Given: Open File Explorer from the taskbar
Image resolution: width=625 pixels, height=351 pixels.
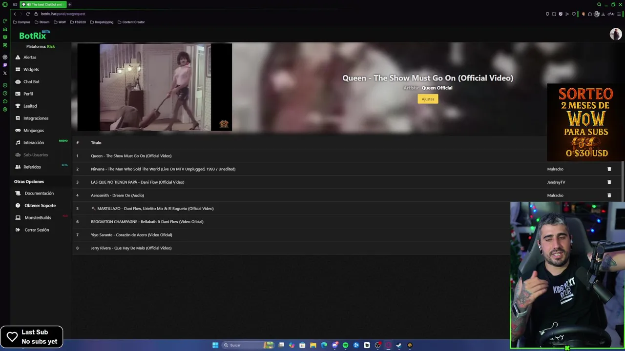Looking at the screenshot, I should pyautogui.click(x=313, y=345).
